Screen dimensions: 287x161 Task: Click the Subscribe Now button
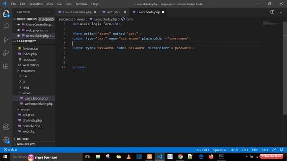pyautogui.click(x=271, y=157)
